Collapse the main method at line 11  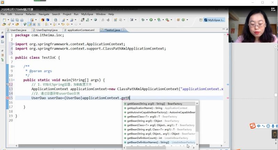(x=14, y=80)
